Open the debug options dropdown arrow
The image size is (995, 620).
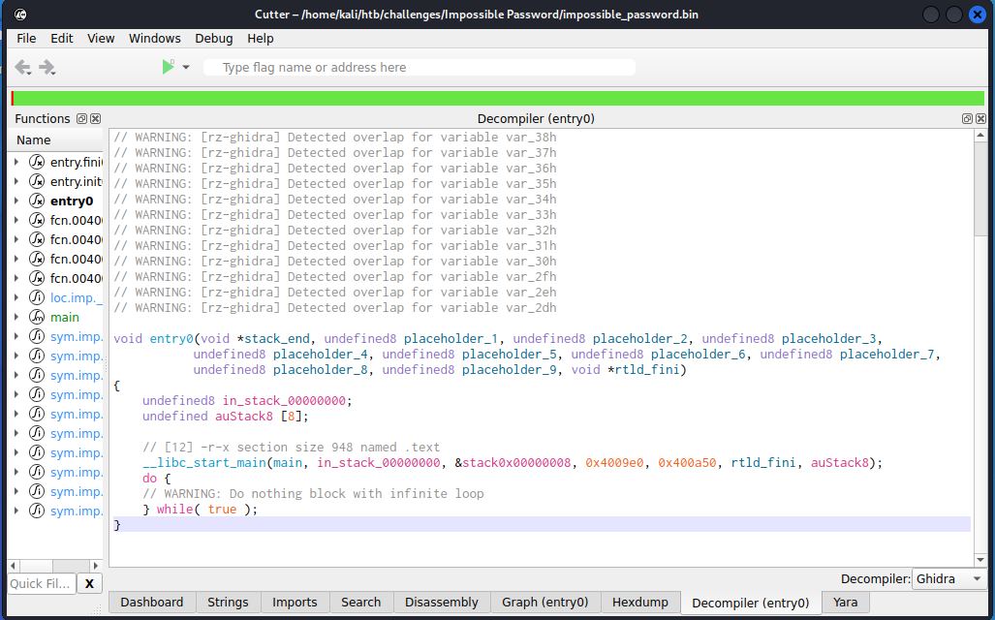click(x=186, y=67)
